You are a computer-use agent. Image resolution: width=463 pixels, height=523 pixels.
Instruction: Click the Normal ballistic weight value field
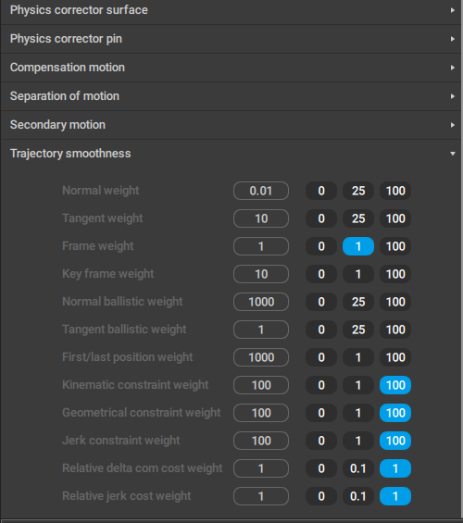[261, 302]
